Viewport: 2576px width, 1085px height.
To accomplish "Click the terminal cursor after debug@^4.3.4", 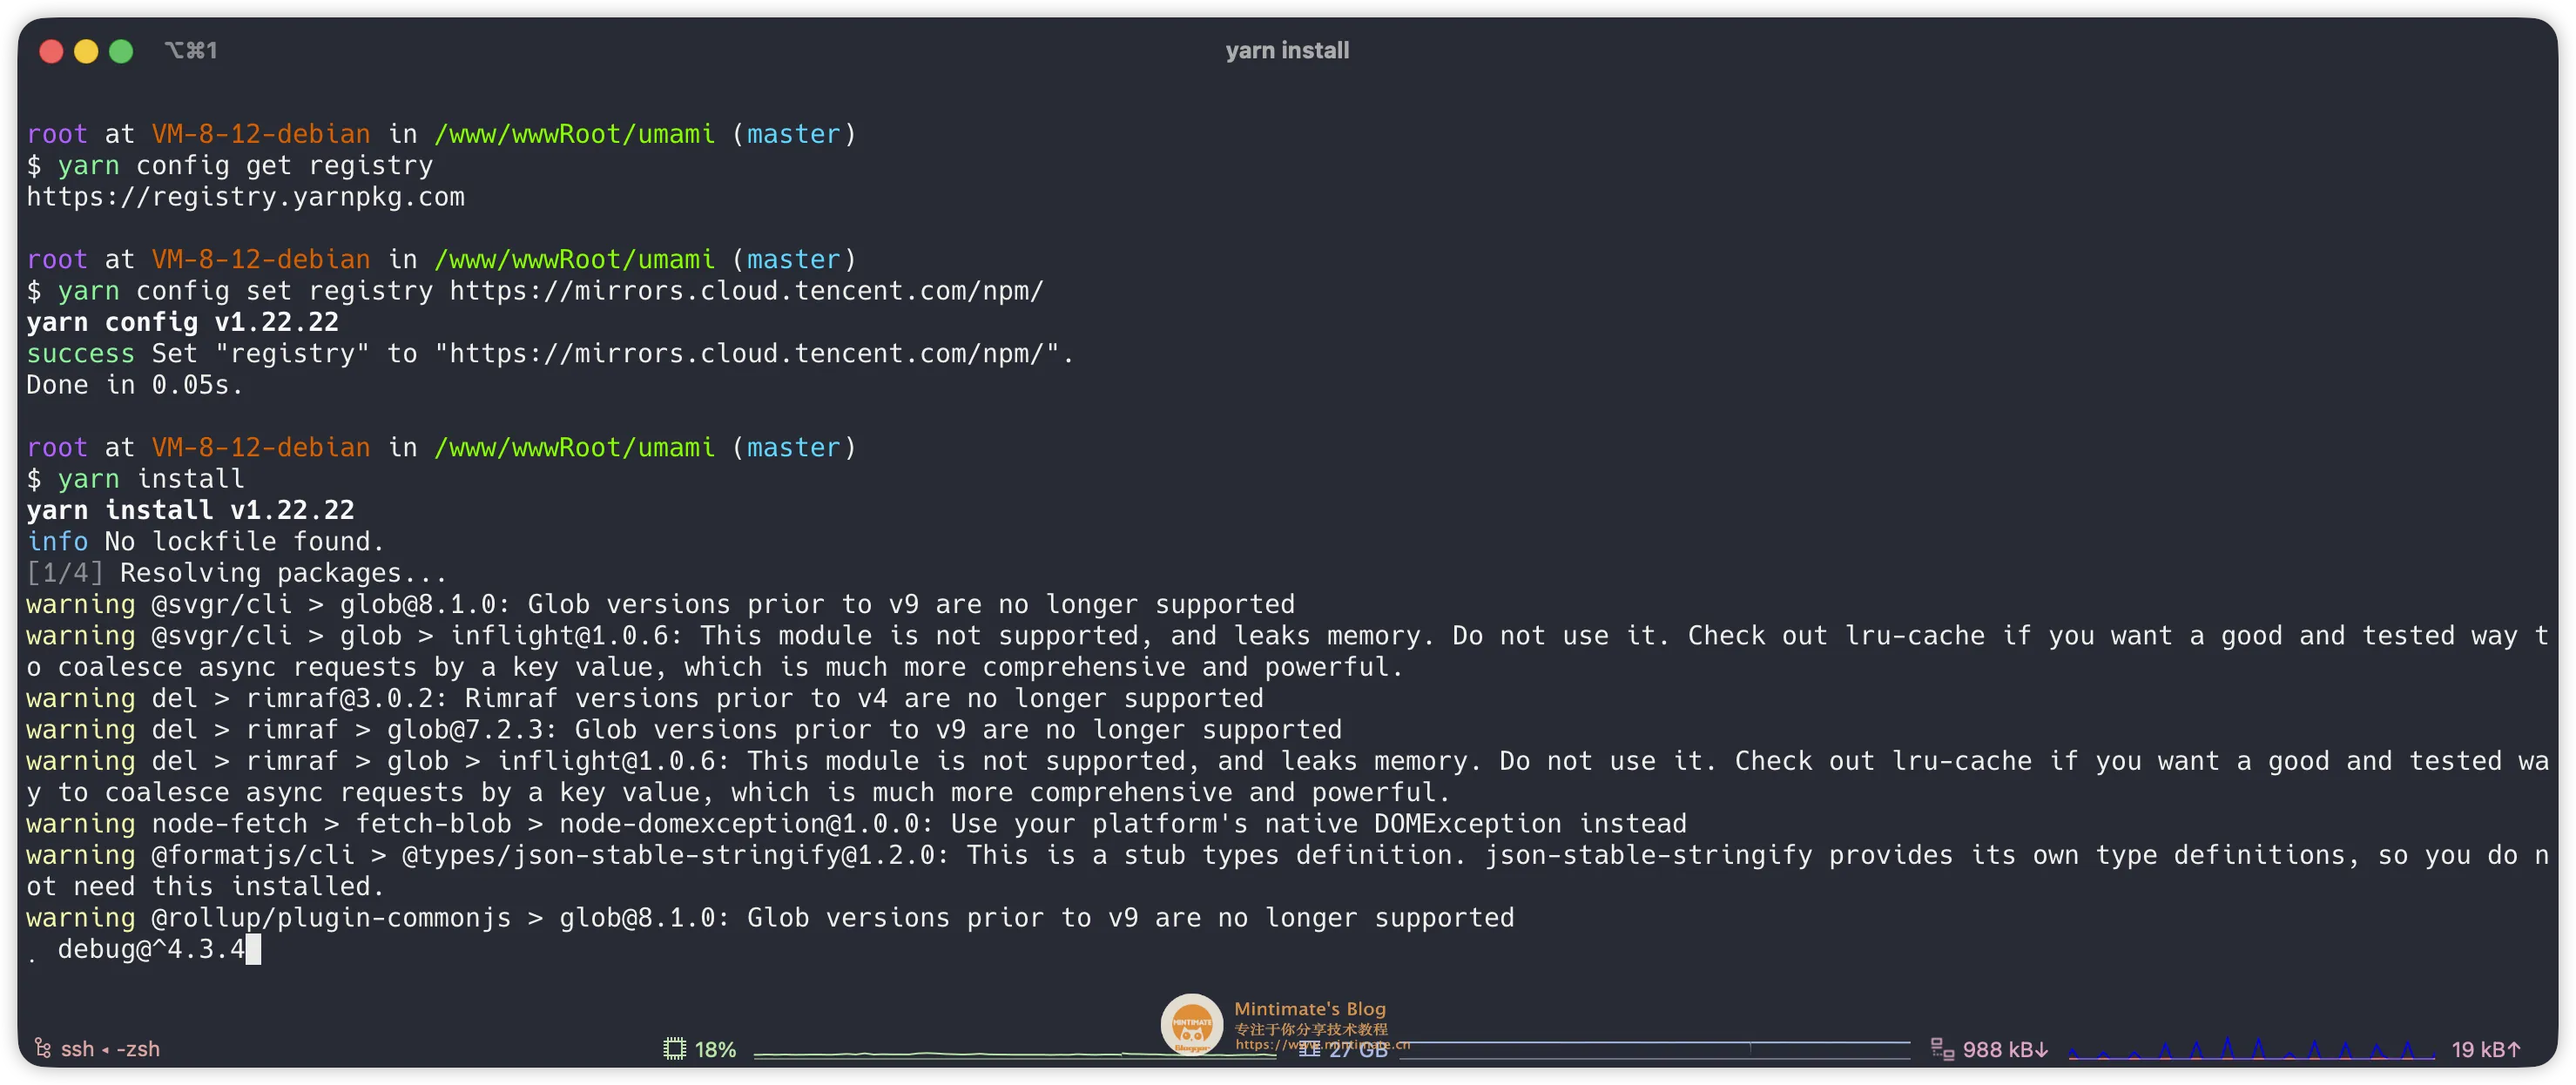I will click(253, 949).
